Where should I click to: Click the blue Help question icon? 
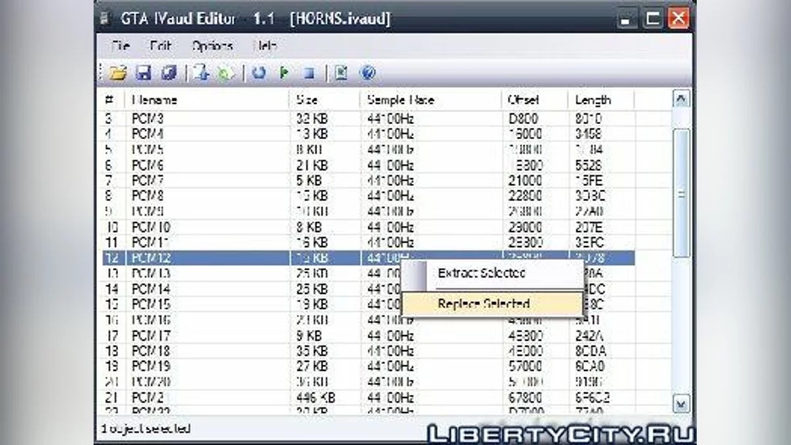click(x=368, y=73)
